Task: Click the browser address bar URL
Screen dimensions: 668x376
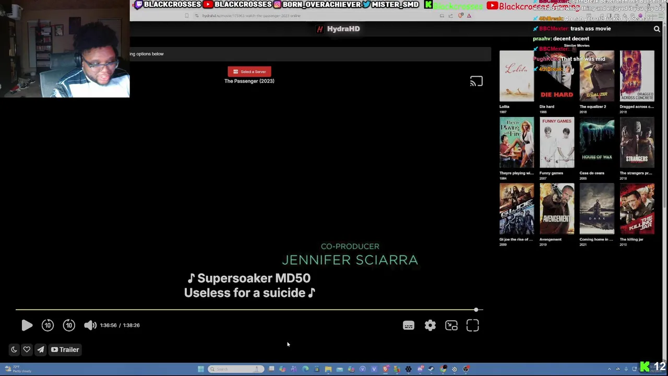Action: tap(252, 16)
